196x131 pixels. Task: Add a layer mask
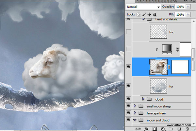tap(155, 129)
